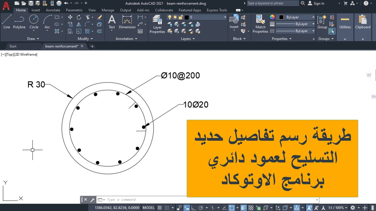Open the Clipboard panel button
This screenshot has height=211, width=376.
pyautogui.click(x=363, y=22)
